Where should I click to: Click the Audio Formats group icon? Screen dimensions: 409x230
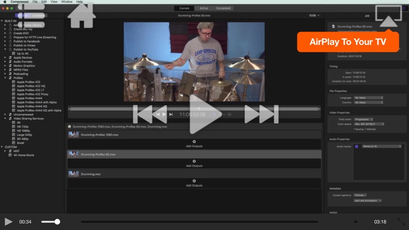pos(10,62)
